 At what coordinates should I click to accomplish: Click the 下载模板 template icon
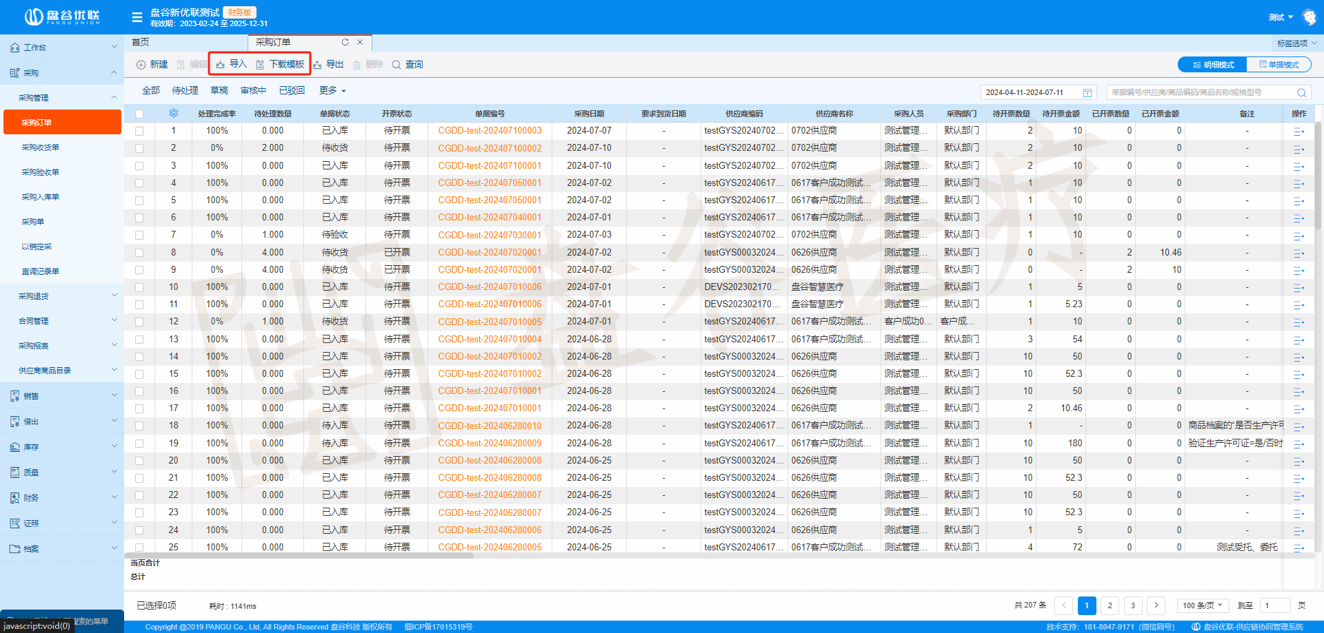click(260, 65)
